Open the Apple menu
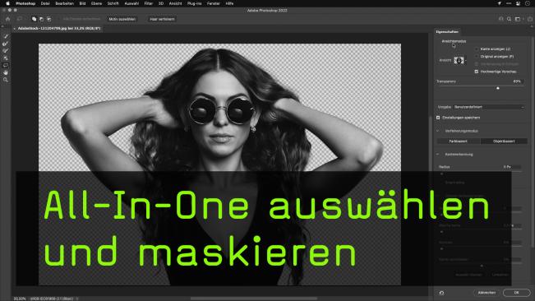Viewport: 535px width, 301px height. click(7, 3)
